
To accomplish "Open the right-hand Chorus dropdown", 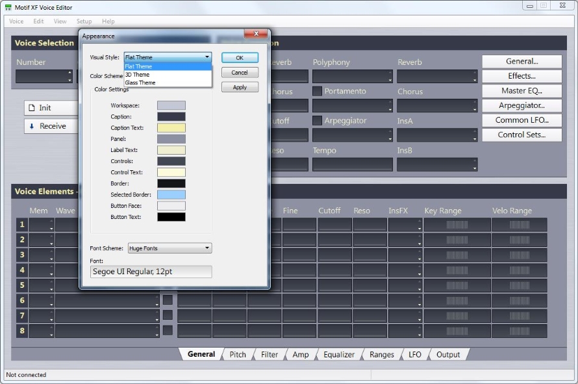I will [x=437, y=106].
